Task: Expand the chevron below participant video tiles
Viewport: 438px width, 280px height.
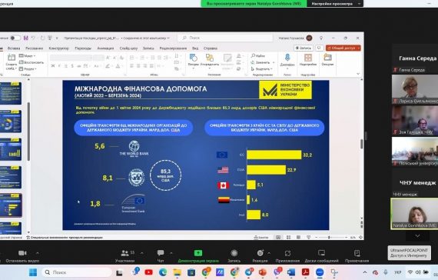Action: (417, 236)
